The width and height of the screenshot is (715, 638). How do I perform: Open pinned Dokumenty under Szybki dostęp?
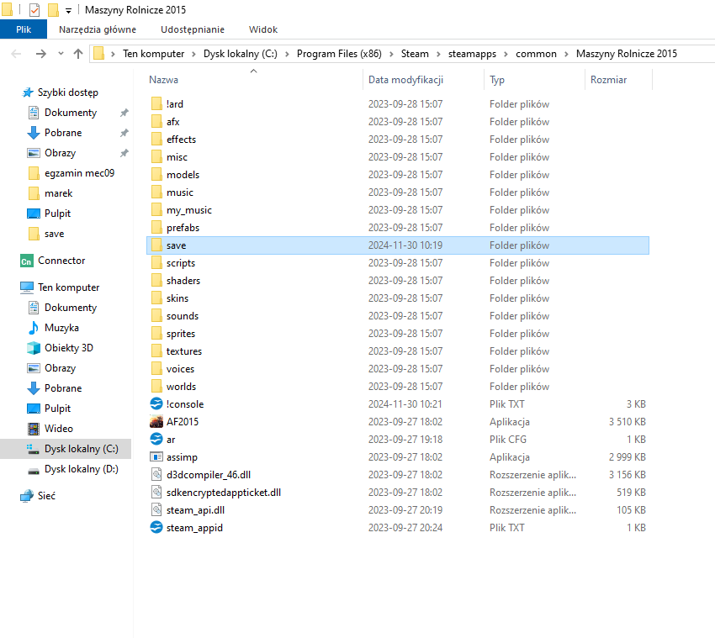pyautogui.click(x=71, y=113)
